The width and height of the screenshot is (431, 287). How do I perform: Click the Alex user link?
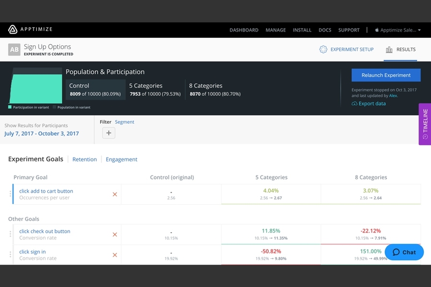pos(393,96)
